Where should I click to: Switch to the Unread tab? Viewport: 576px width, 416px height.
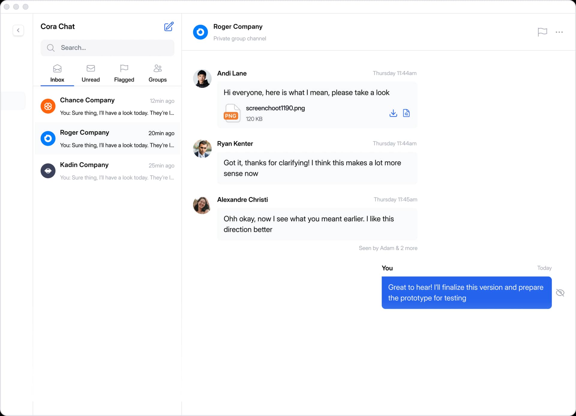(x=91, y=73)
